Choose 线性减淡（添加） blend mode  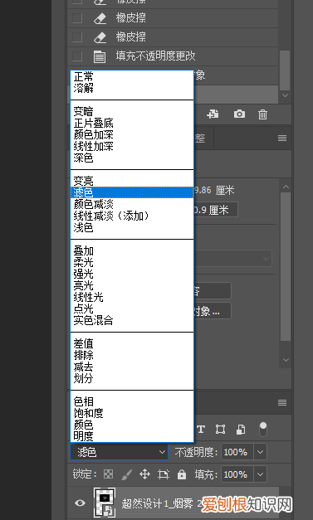(132, 216)
